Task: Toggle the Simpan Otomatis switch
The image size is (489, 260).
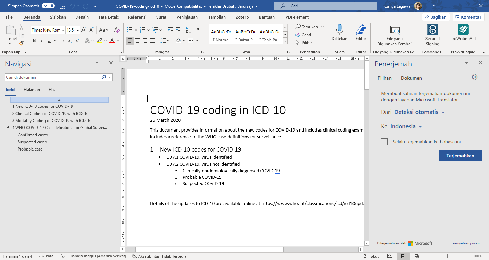Action: (48, 6)
